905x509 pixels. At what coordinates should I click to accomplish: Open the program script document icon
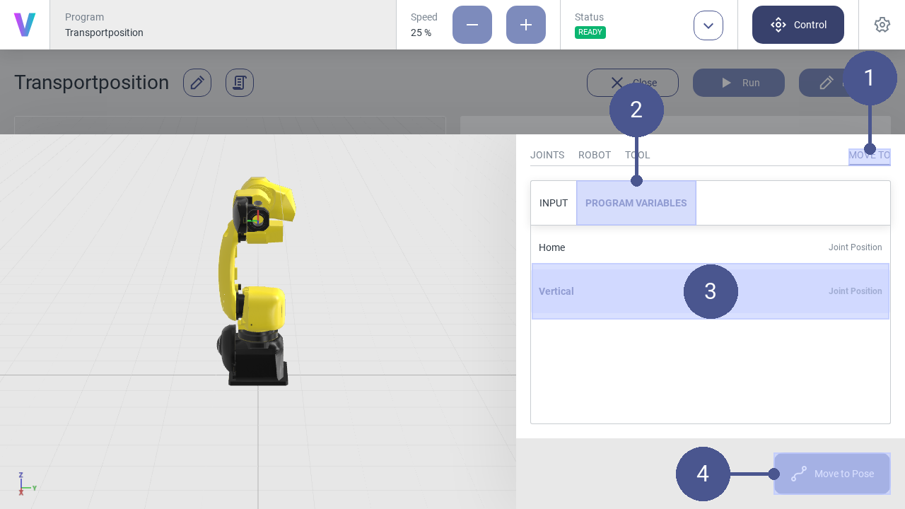[x=240, y=83]
